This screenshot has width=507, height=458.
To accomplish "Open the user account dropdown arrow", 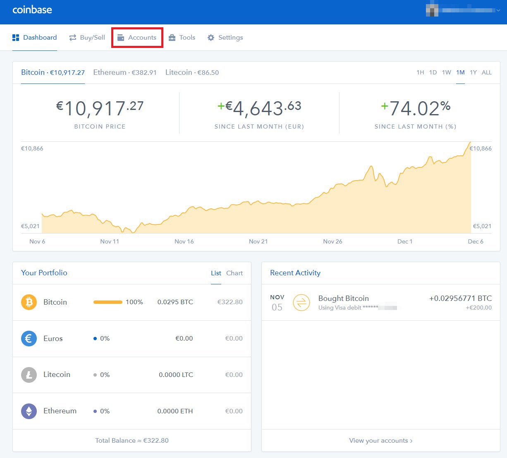I will click(x=498, y=10).
